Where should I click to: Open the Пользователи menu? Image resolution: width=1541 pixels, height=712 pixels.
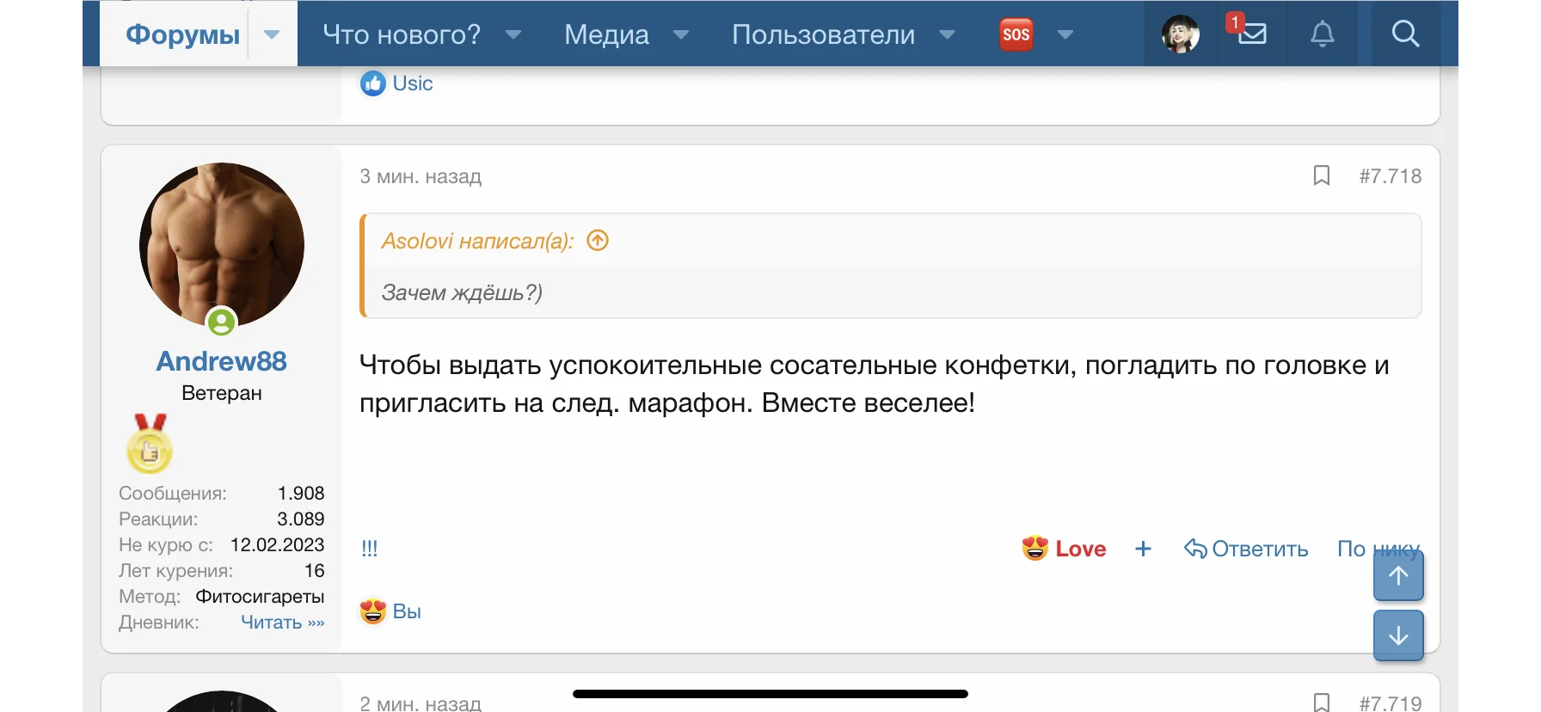[x=823, y=34]
